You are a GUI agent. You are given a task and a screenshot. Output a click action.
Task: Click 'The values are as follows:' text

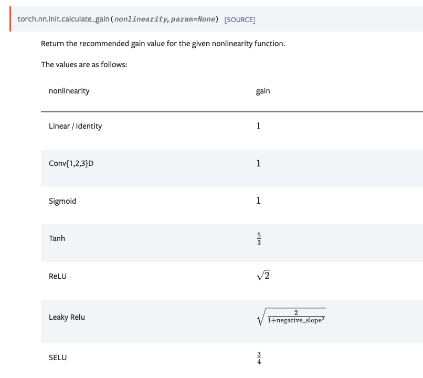(x=84, y=65)
